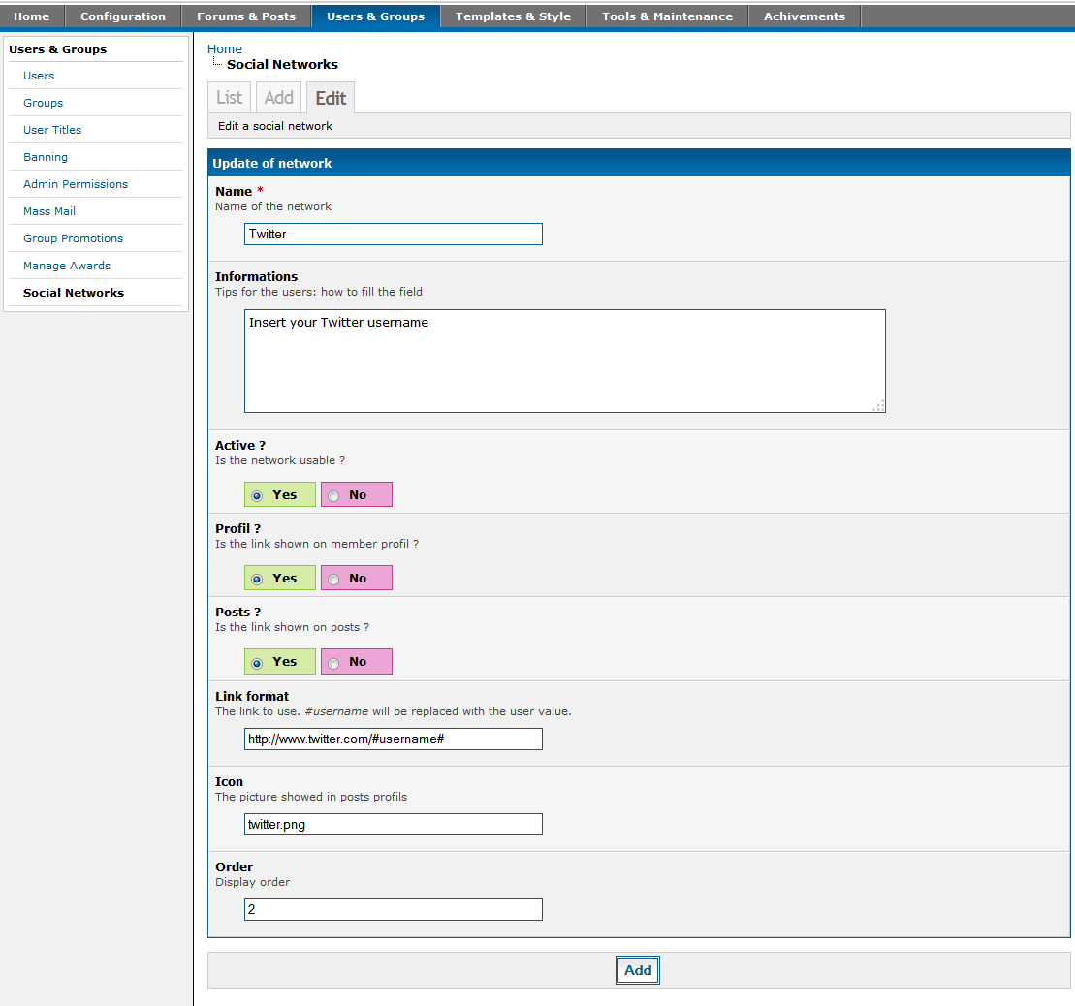The width and height of the screenshot is (1075, 1006).
Task: Open Banning in the sidebar
Action: pyautogui.click(x=46, y=157)
